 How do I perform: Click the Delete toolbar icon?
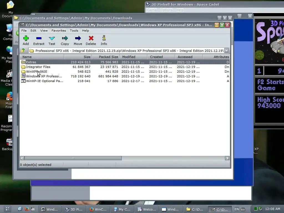pos(91,40)
